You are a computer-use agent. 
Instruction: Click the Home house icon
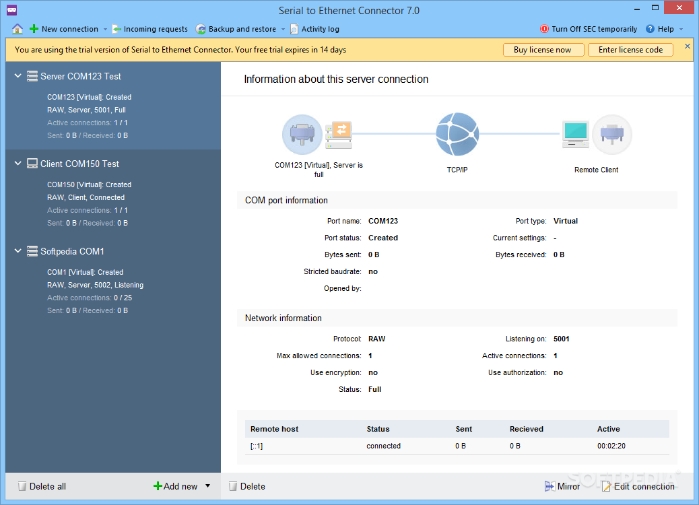(x=18, y=29)
